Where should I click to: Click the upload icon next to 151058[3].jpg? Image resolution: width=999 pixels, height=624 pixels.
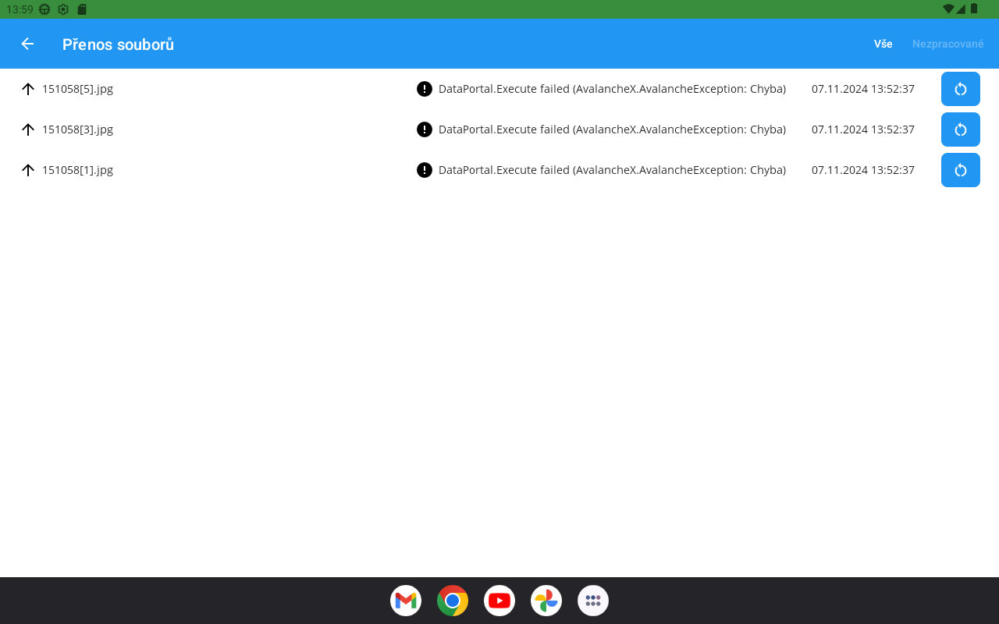(x=28, y=129)
